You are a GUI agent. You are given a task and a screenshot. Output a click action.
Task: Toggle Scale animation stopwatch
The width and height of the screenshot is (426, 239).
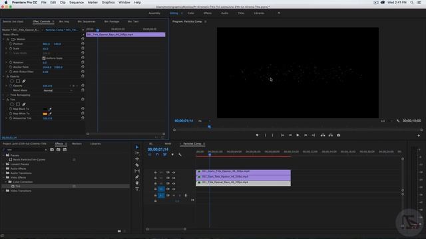pyautogui.click(x=11, y=48)
